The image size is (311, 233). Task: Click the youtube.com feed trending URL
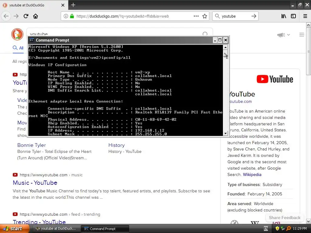click(60, 214)
